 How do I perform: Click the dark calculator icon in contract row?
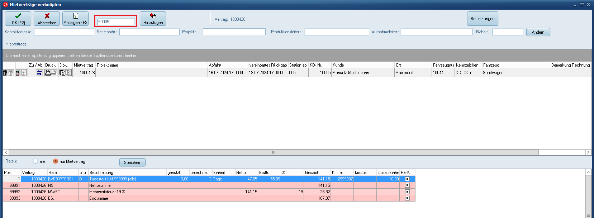click(18, 73)
